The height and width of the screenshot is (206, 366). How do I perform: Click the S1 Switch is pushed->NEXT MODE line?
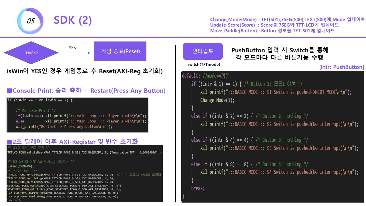point(276,92)
